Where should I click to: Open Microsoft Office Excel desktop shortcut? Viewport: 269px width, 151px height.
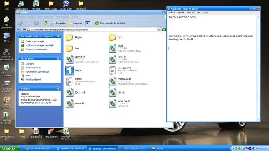pos(66,134)
